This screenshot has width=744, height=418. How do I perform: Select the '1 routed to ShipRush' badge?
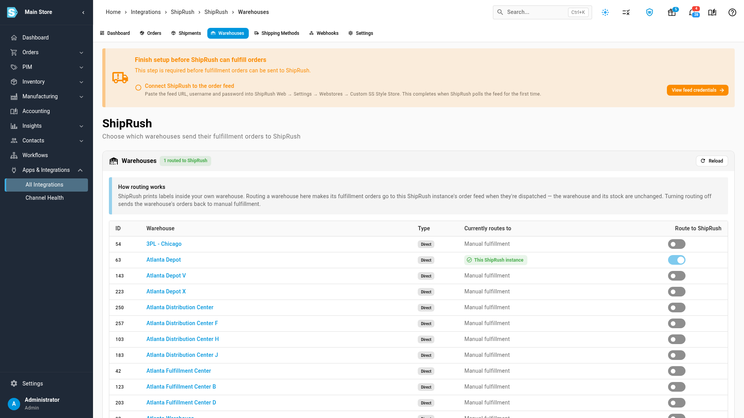[185, 161]
